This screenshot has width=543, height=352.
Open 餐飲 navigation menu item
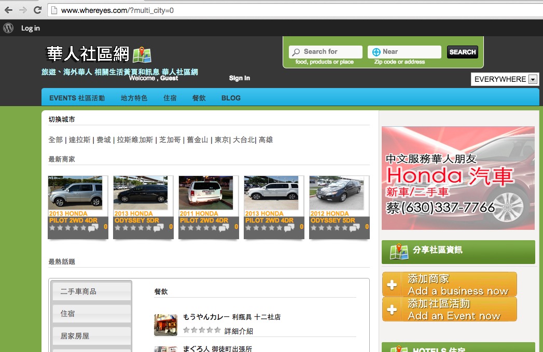pyautogui.click(x=199, y=98)
